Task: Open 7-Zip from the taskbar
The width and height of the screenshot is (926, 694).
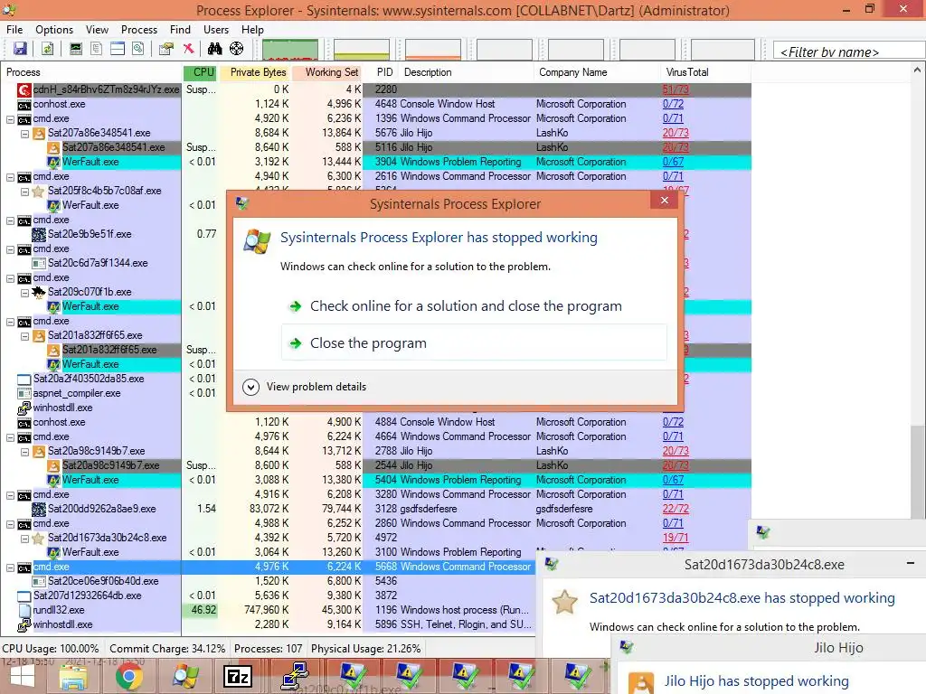Action: click(238, 677)
